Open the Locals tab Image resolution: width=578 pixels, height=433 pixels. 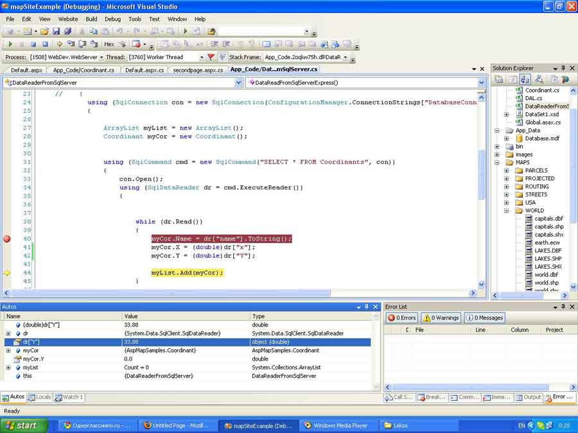click(x=39, y=397)
